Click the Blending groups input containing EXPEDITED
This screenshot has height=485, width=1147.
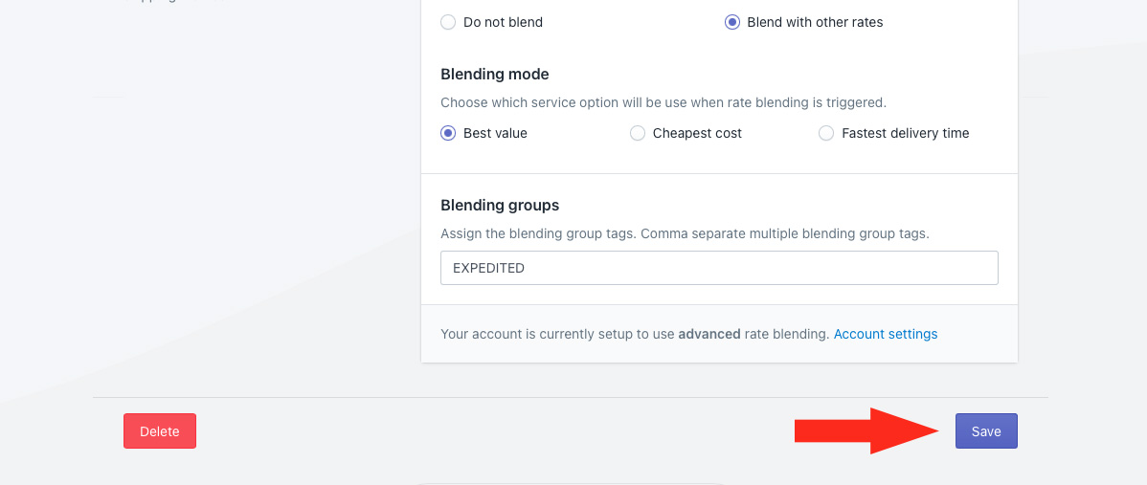718,268
